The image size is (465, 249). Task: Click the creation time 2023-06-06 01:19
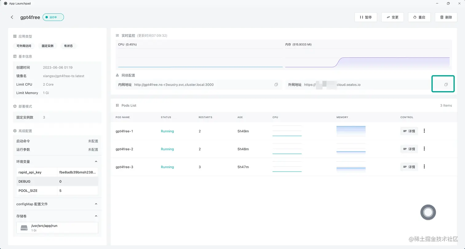point(58,67)
